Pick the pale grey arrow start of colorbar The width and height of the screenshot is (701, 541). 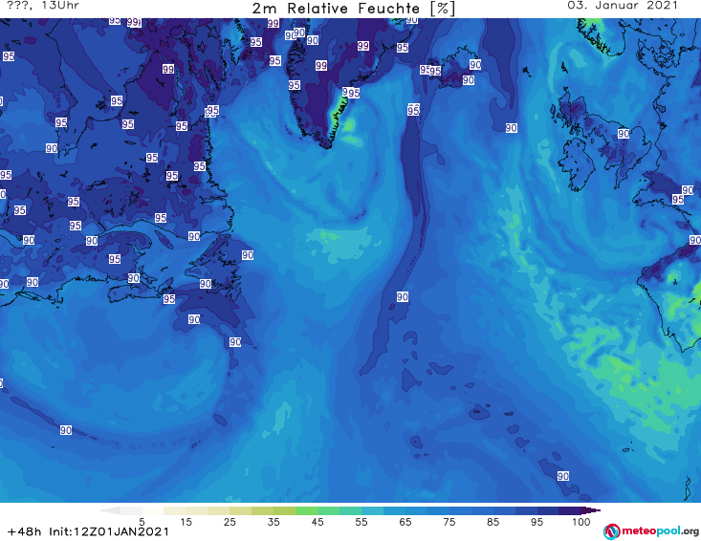point(111,510)
